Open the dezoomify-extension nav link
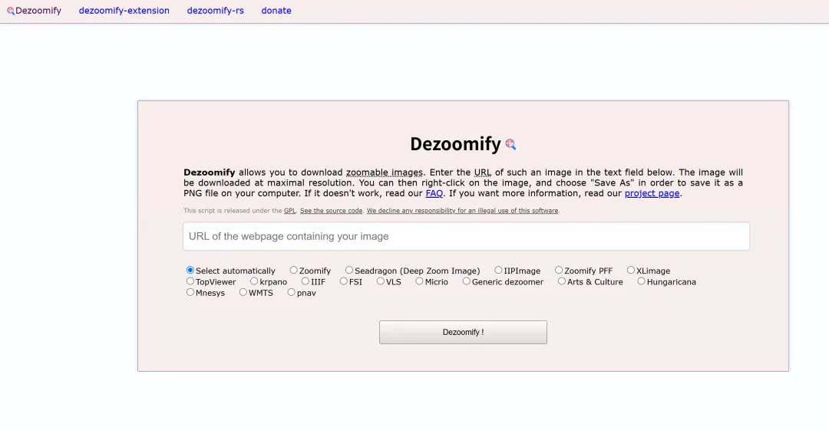The width and height of the screenshot is (829, 430). coord(124,11)
